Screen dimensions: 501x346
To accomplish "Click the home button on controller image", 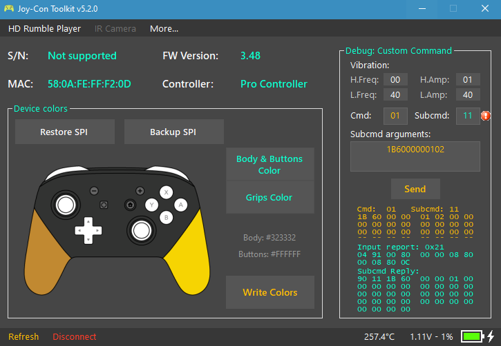I will (130, 205).
